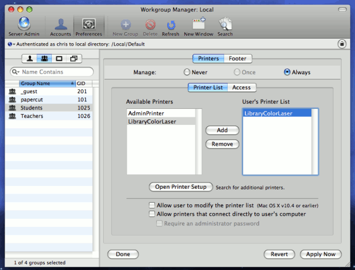This screenshot has height=270, width=355.
Task: Enable Allow user to modify printer list
Action: pos(152,205)
